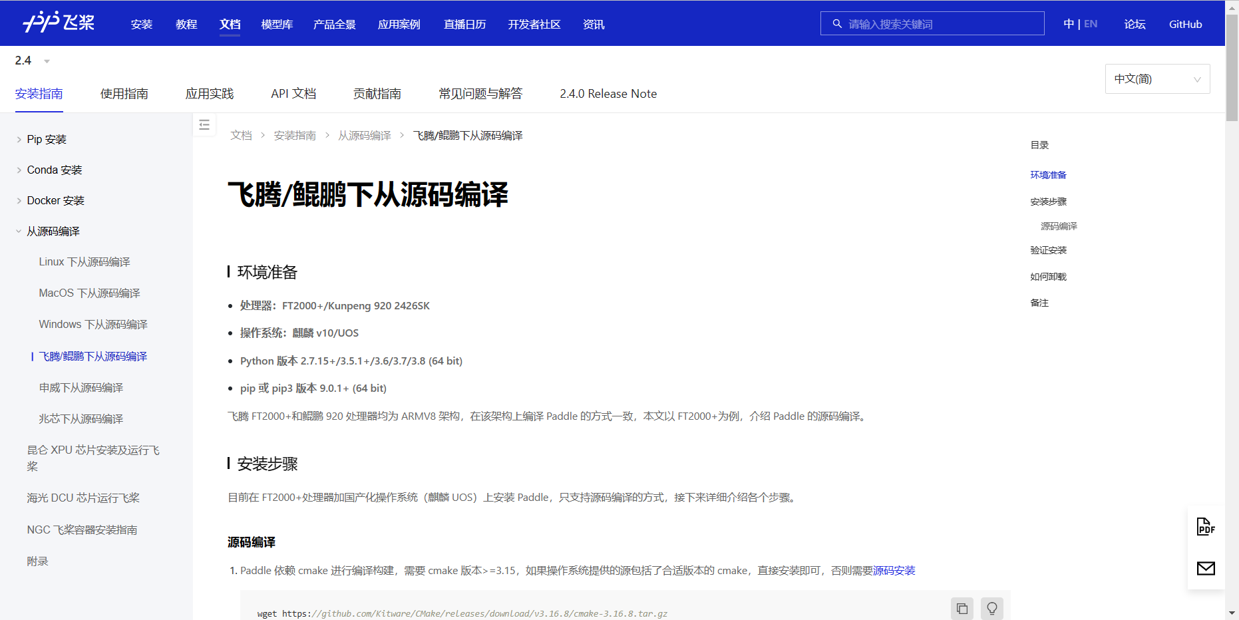Download the page as PDF
The width and height of the screenshot is (1239, 620).
(1205, 527)
